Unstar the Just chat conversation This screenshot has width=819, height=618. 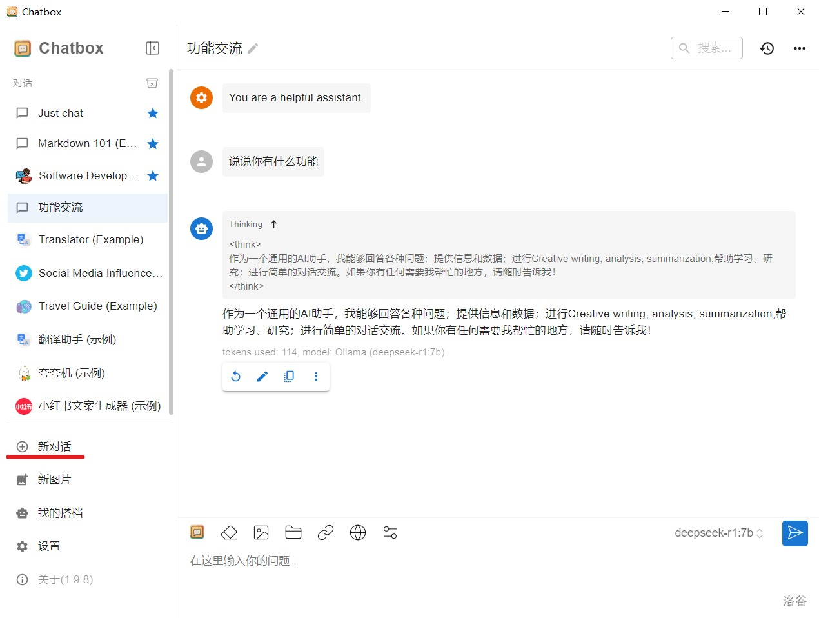[x=153, y=114]
